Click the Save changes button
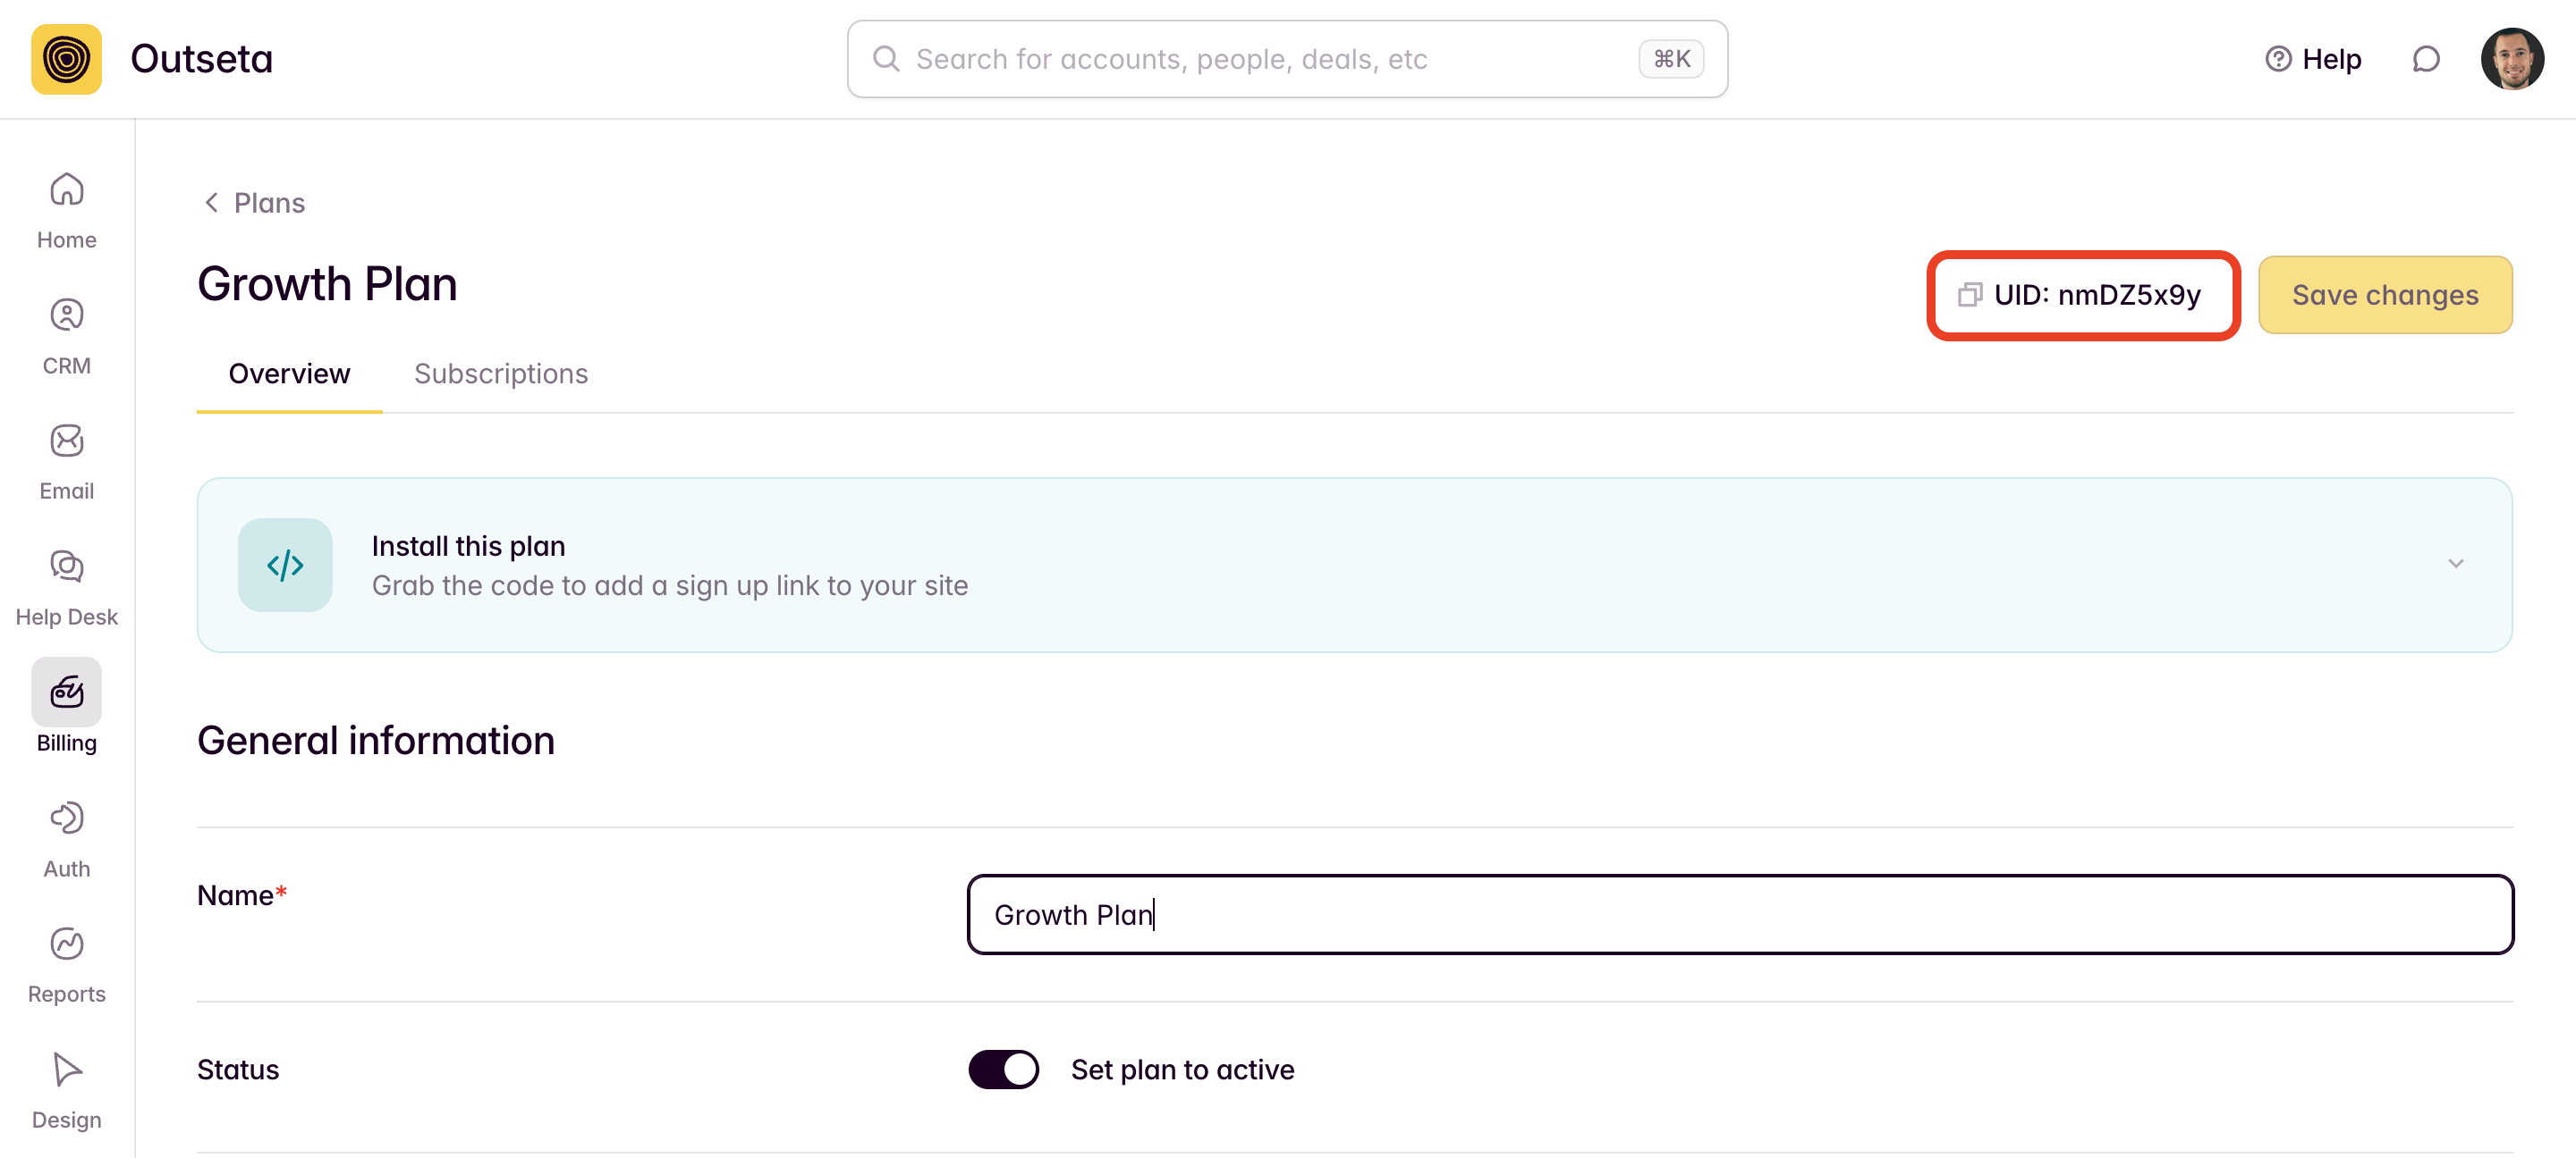Screen dimensions: 2576x1158 (2384, 295)
